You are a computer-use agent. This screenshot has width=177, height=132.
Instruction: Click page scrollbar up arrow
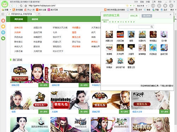click(176, 19)
